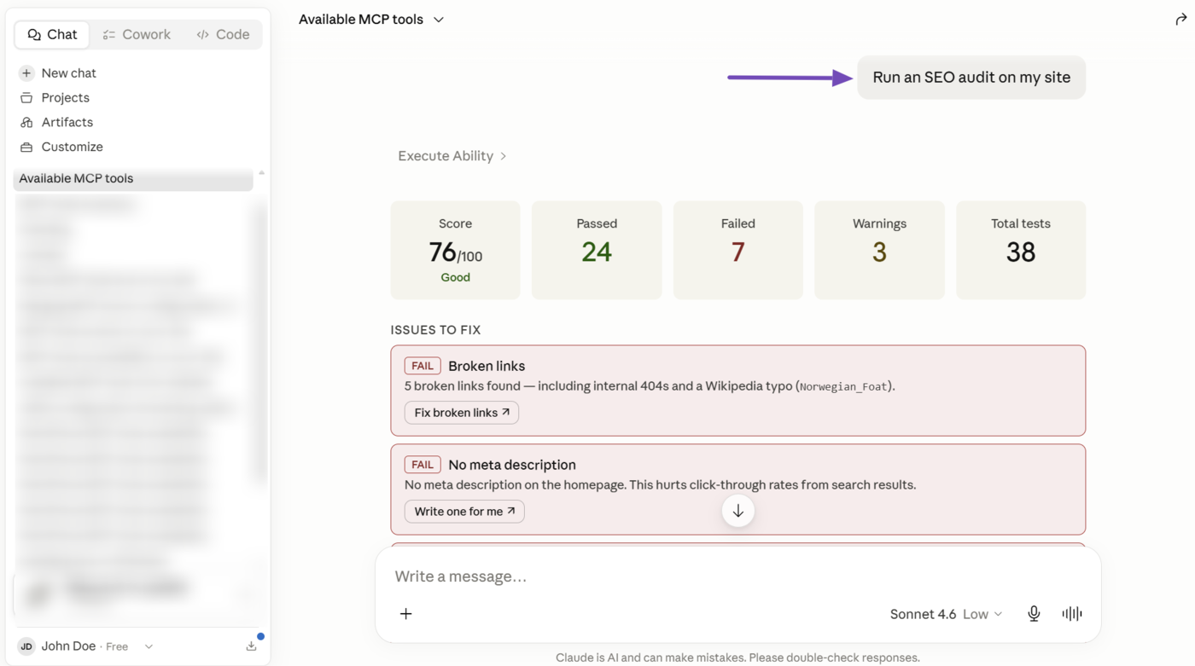Open the Available MCP tools title dropdown

point(371,20)
